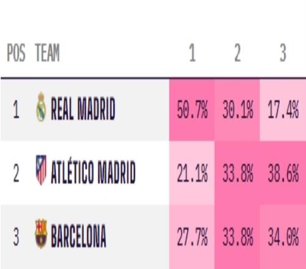Click column header 3

pos(283,53)
